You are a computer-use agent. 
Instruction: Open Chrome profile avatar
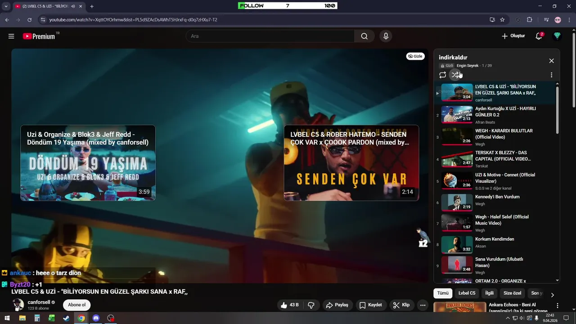tap(558, 20)
